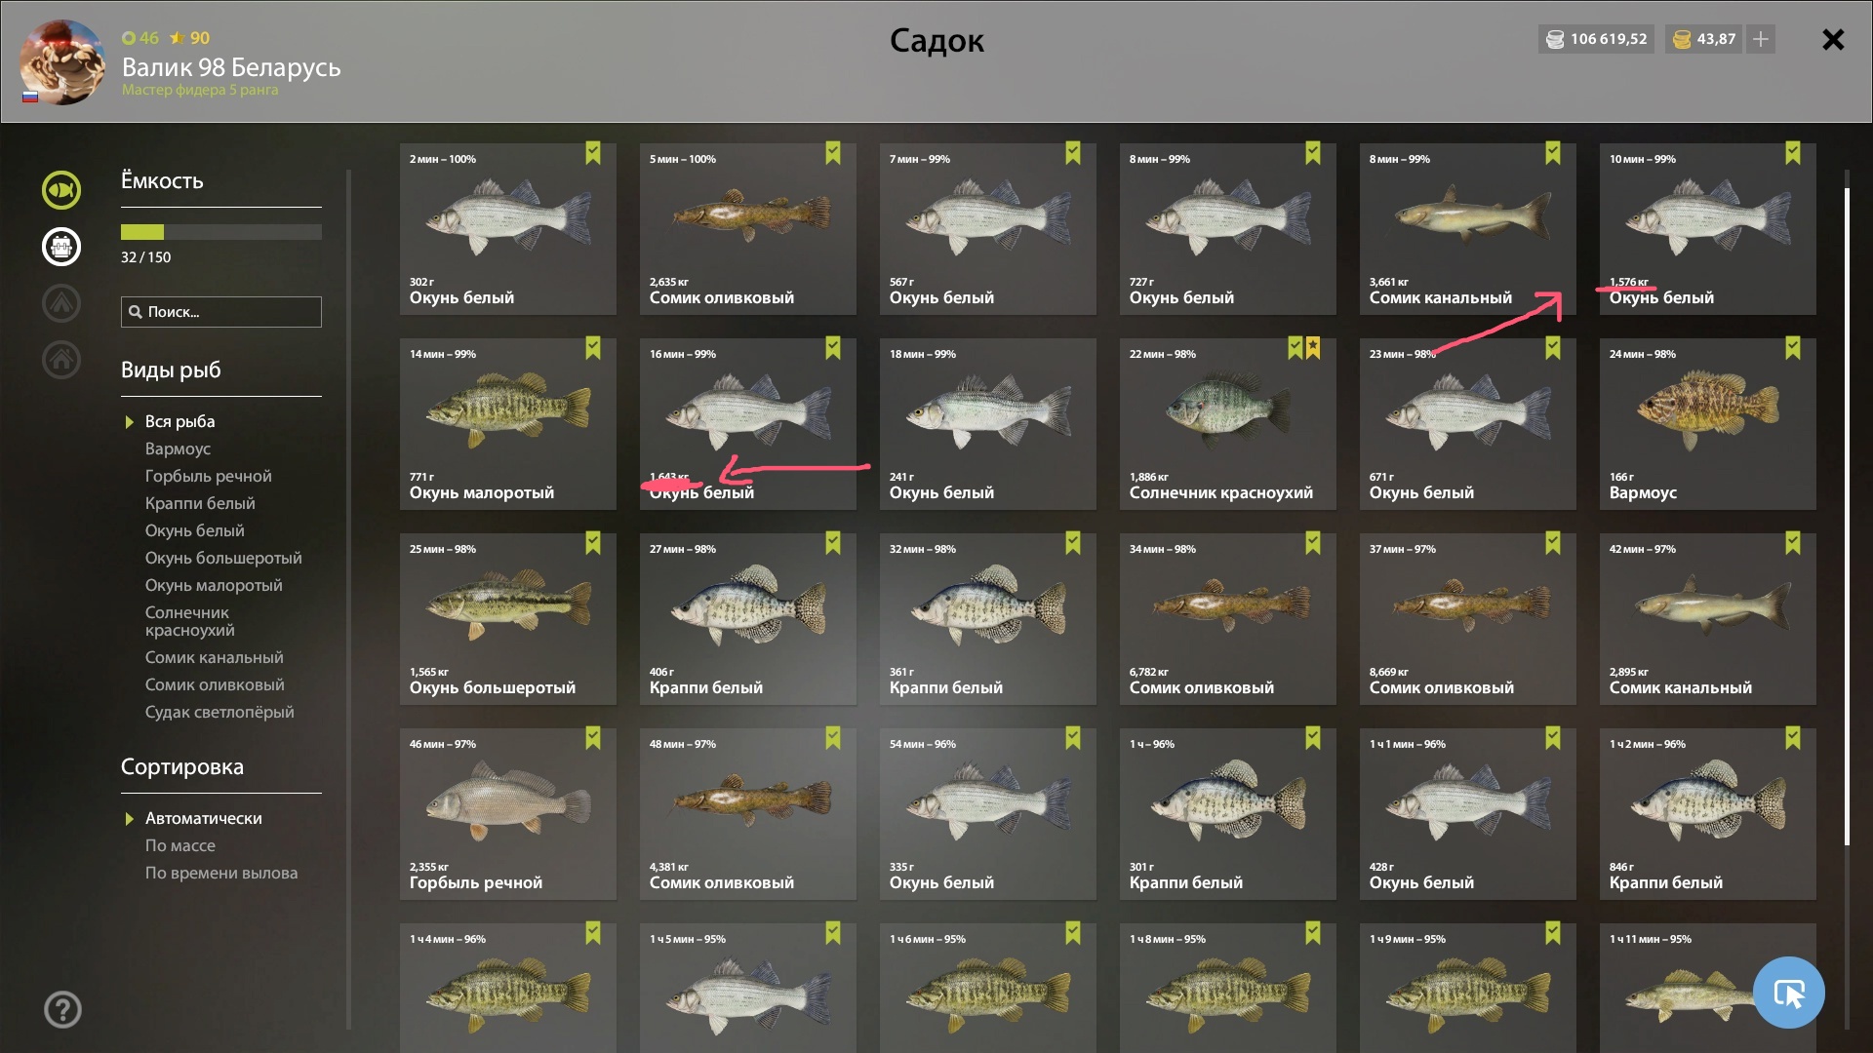Click the Поиск search field
The height and width of the screenshot is (1053, 1873).
coord(221,312)
